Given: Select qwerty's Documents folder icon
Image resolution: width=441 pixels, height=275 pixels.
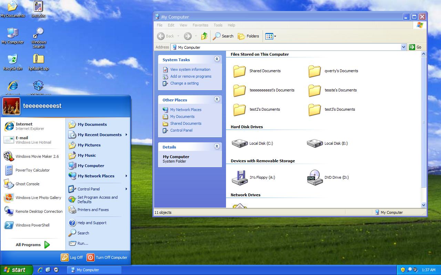Looking at the screenshot, I should [x=315, y=71].
